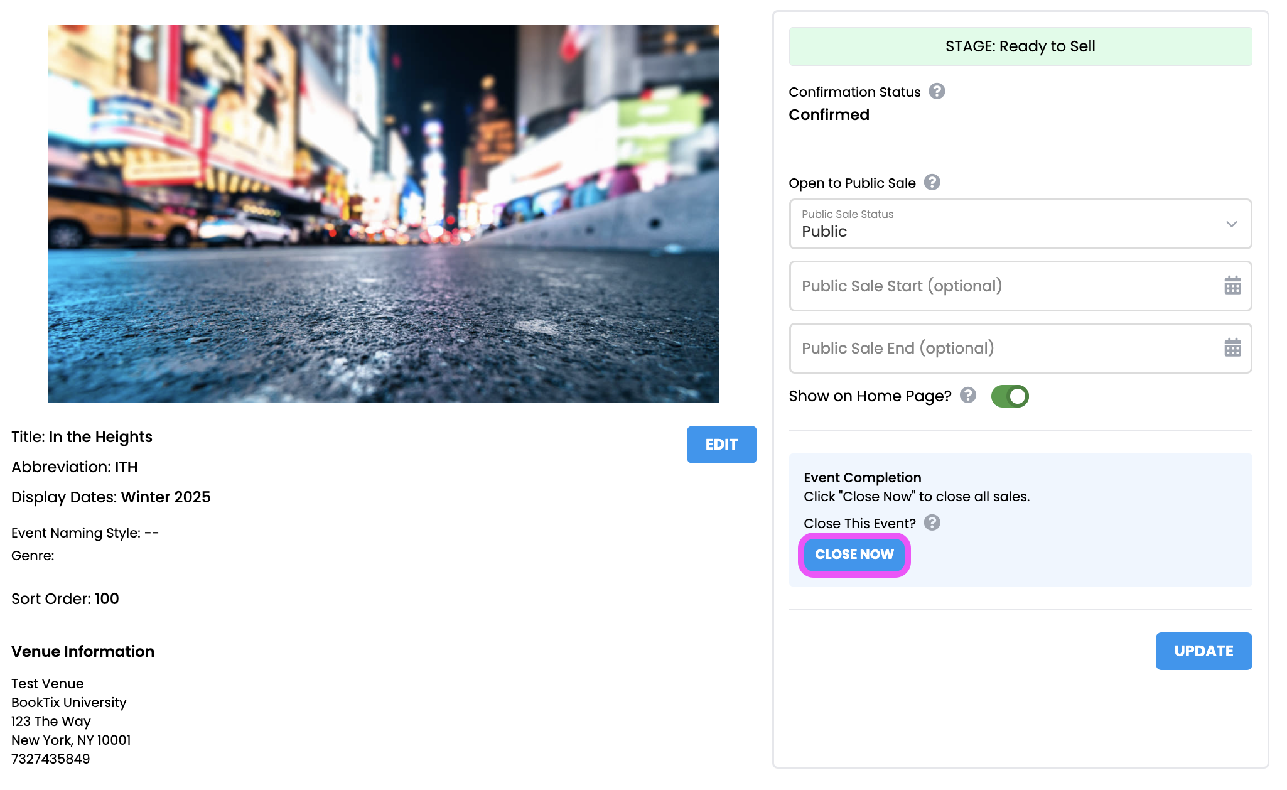Focus Public Sale Start field
Viewport: 1287px width, 790px height.
(1020, 286)
